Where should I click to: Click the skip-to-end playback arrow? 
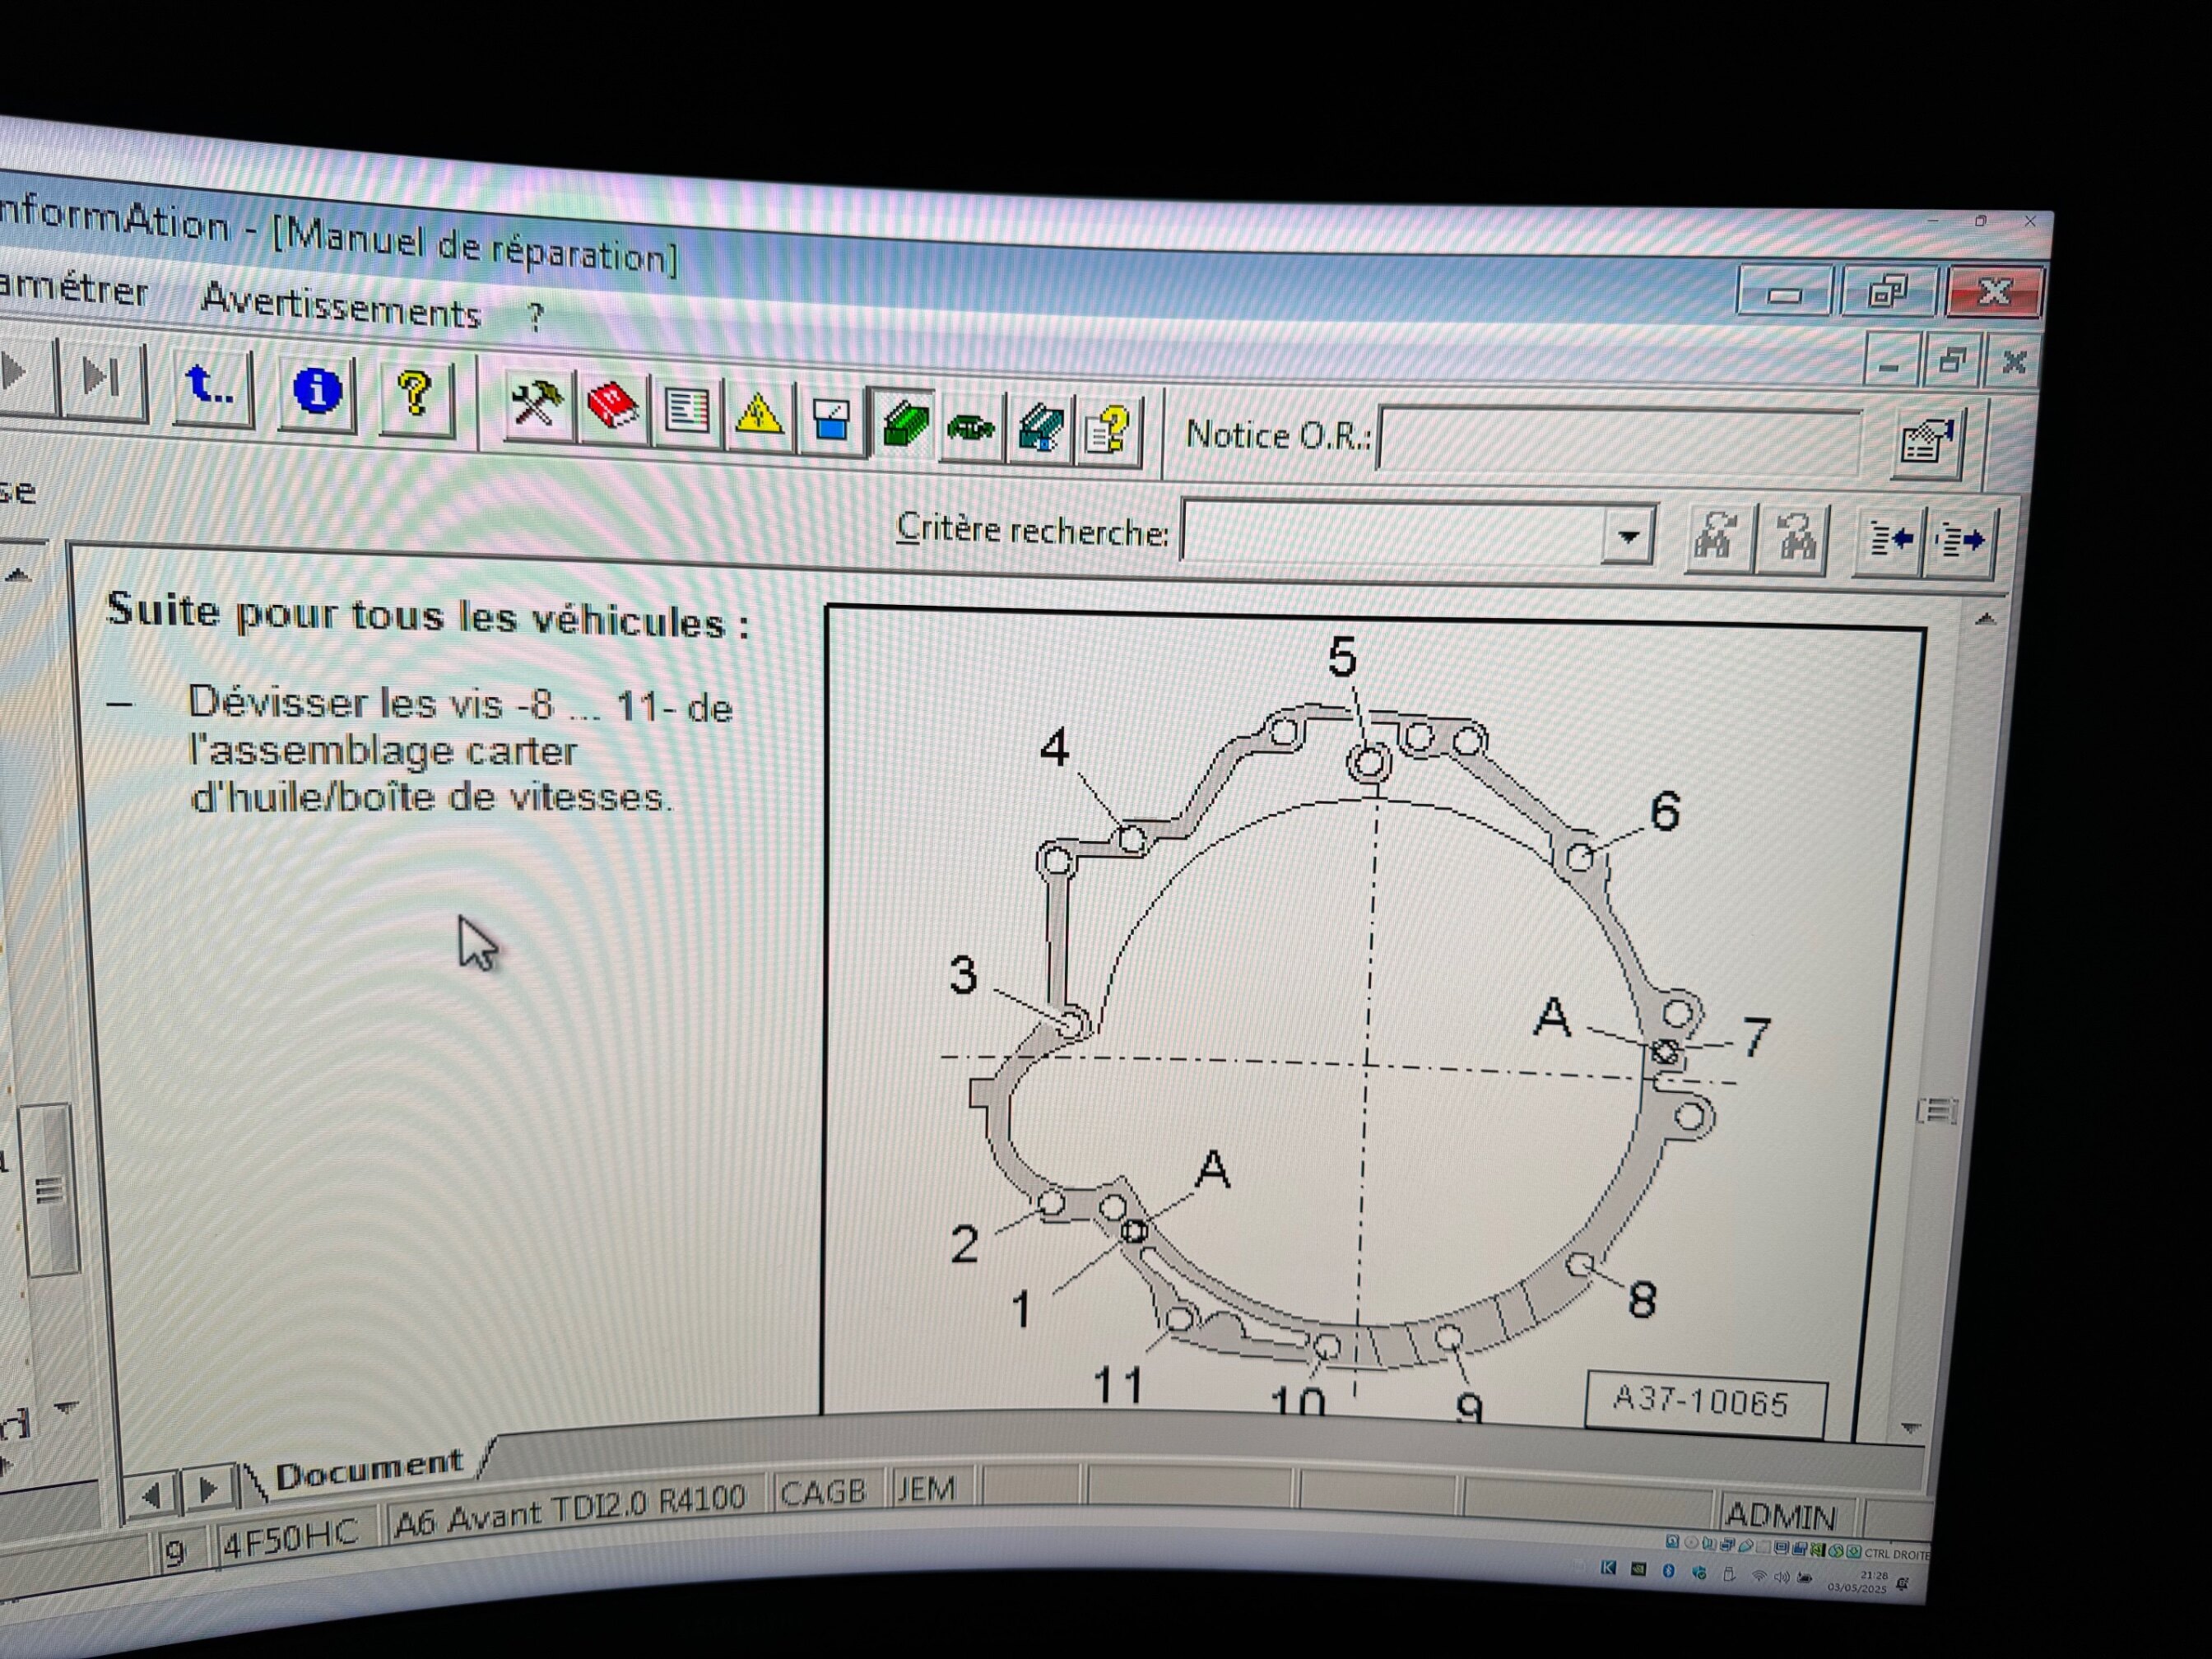(100, 378)
